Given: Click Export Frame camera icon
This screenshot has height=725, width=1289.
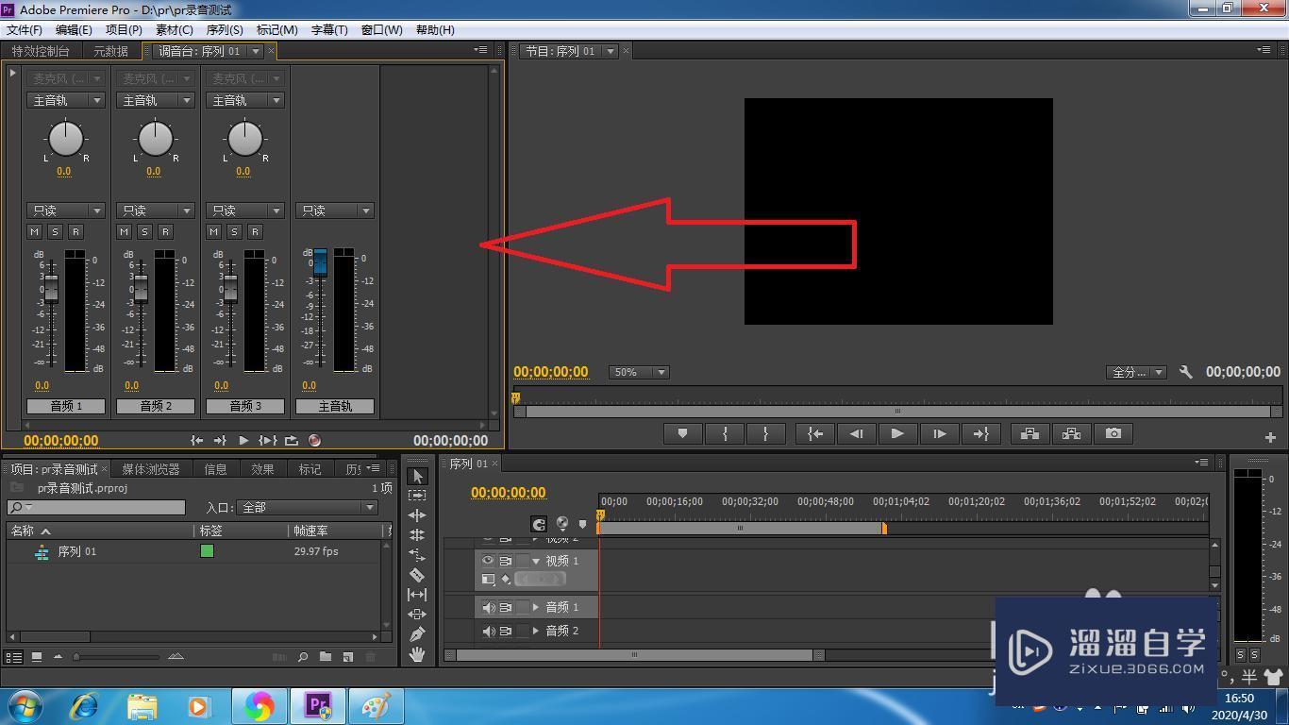Looking at the screenshot, I should coord(1113,433).
